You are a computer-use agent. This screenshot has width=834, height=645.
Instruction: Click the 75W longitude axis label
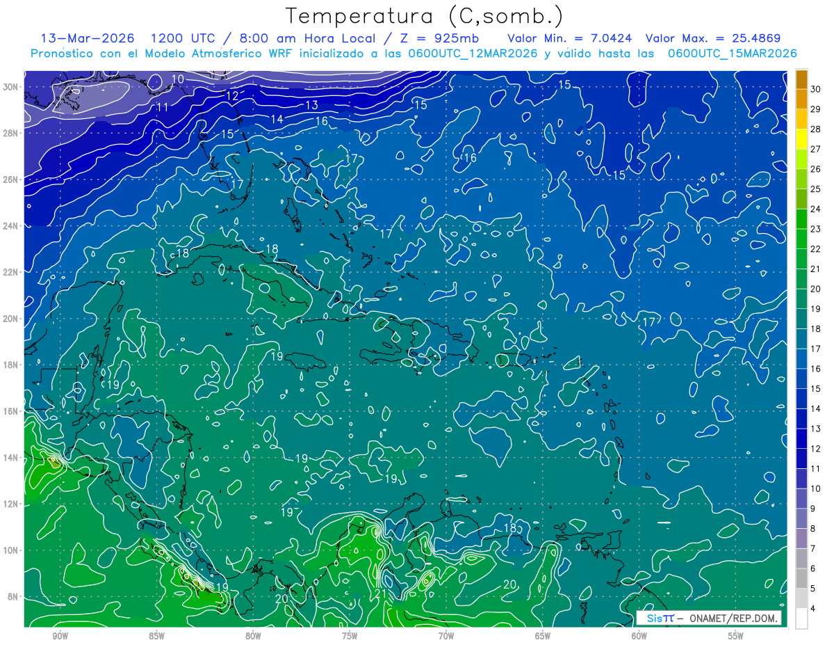point(350,636)
